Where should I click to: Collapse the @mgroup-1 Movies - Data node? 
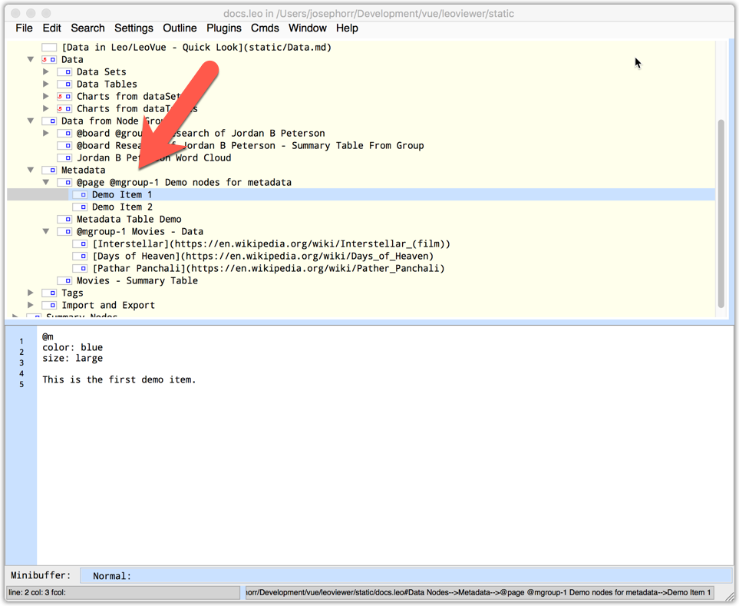pos(46,231)
